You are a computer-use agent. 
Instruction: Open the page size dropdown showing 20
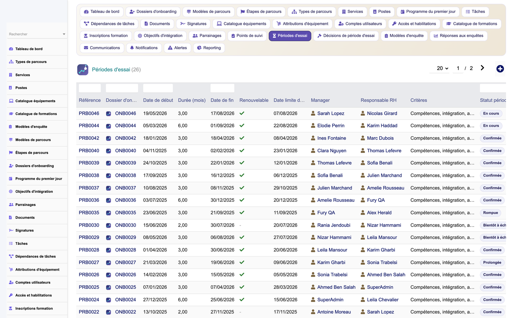click(442, 68)
